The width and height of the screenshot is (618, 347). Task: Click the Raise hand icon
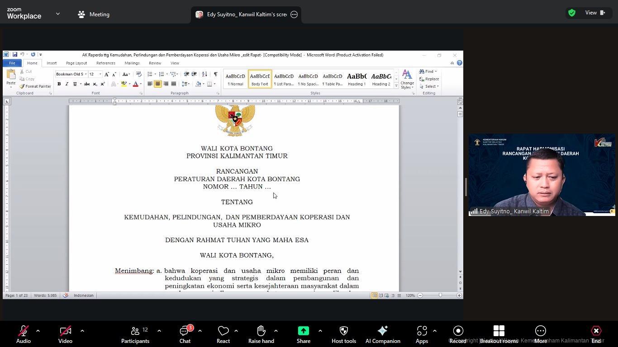pyautogui.click(x=261, y=335)
